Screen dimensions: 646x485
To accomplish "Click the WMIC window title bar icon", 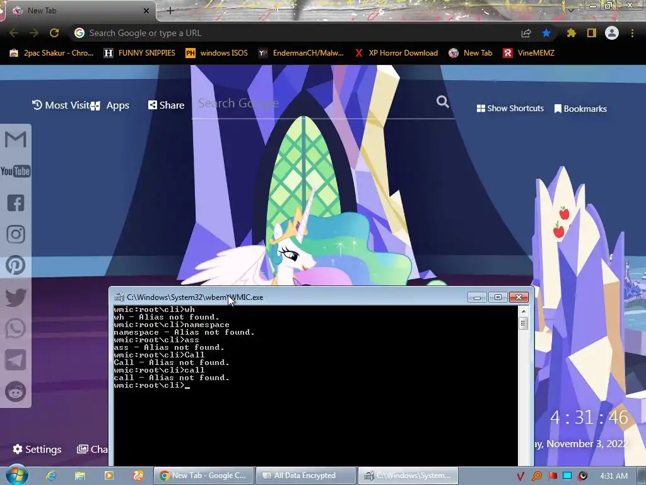I will tap(119, 297).
